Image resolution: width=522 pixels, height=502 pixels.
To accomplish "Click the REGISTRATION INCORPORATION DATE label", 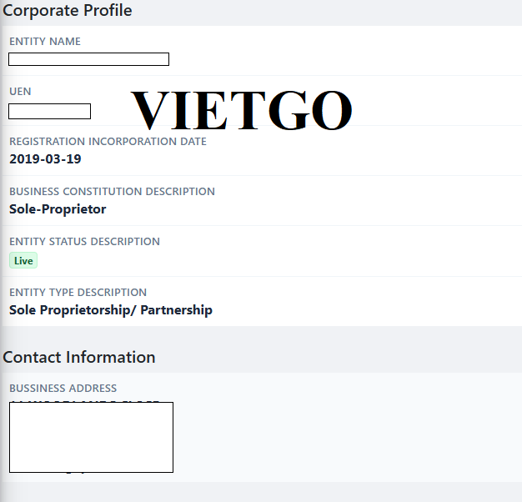I will coord(108,142).
